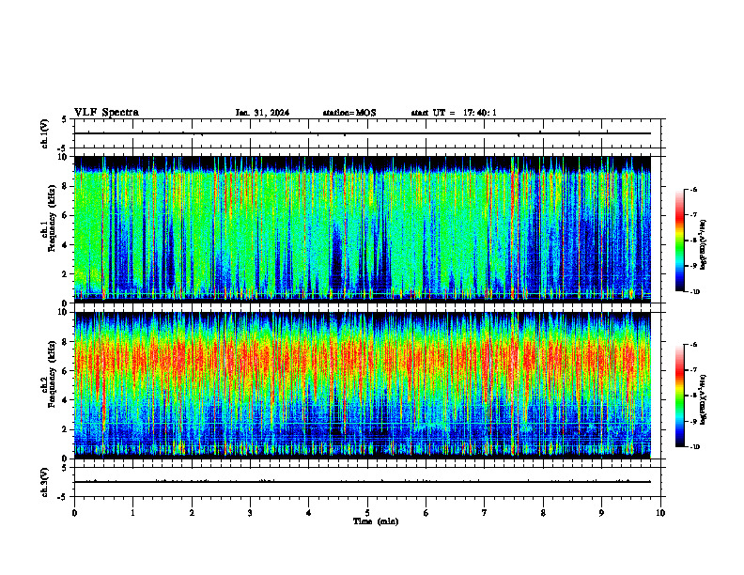Click the "Time (min)" axis title
This screenshot has height=575, width=744.
(376, 521)
